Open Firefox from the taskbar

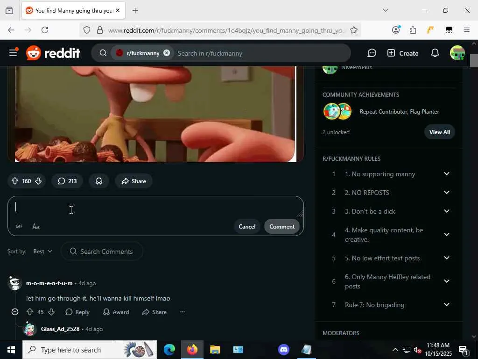[x=192, y=350]
